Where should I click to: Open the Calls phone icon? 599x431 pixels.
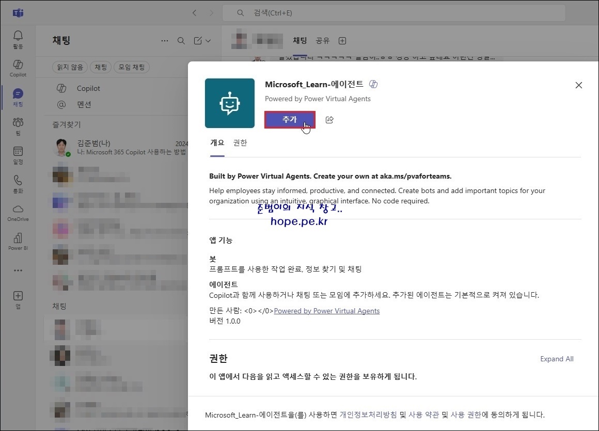pos(18,184)
